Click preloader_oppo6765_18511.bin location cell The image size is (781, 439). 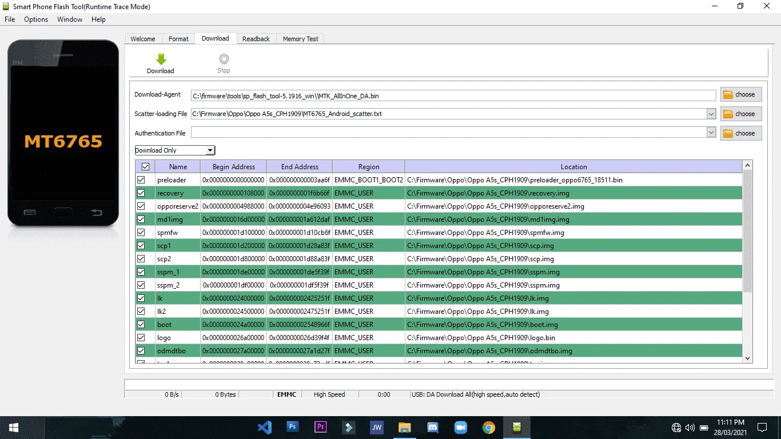[573, 180]
